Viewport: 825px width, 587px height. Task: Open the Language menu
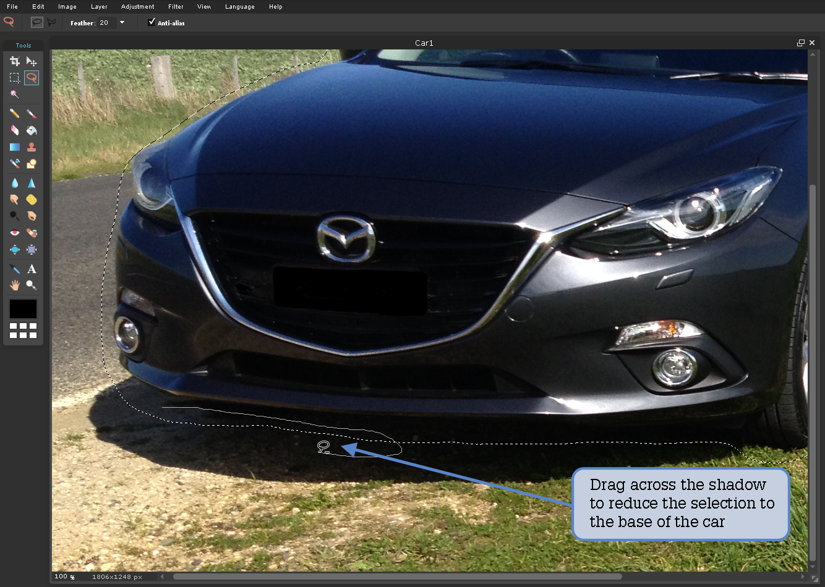240,7
